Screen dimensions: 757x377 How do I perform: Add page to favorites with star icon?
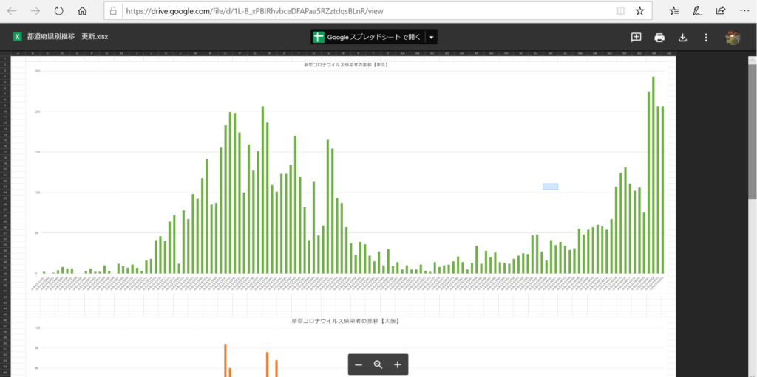(639, 10)
